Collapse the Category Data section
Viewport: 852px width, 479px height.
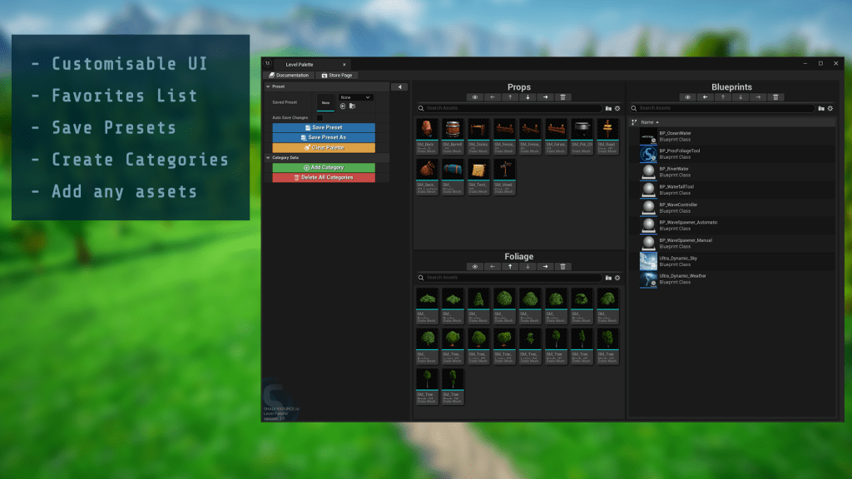coord(268,157)
